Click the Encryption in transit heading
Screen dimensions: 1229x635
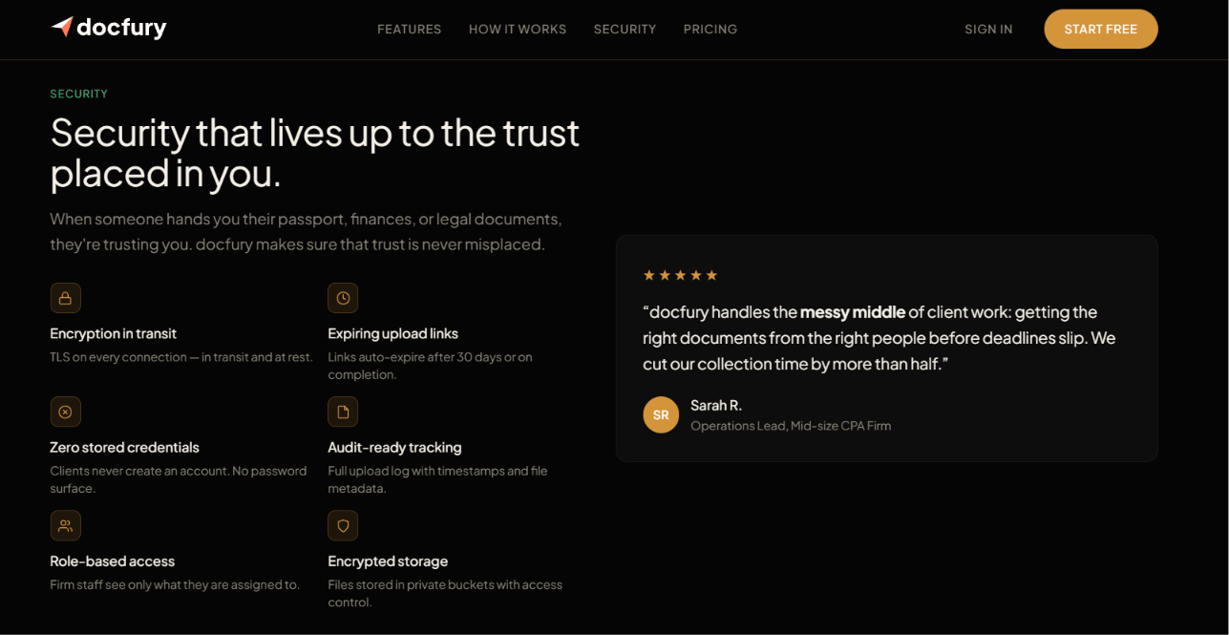coord(114,333)
